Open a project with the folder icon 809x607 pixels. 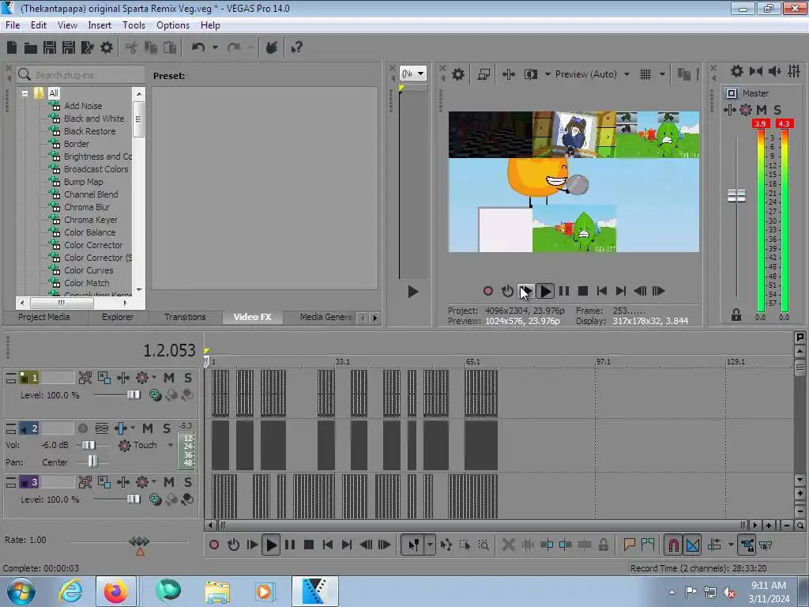coord(31,48)
